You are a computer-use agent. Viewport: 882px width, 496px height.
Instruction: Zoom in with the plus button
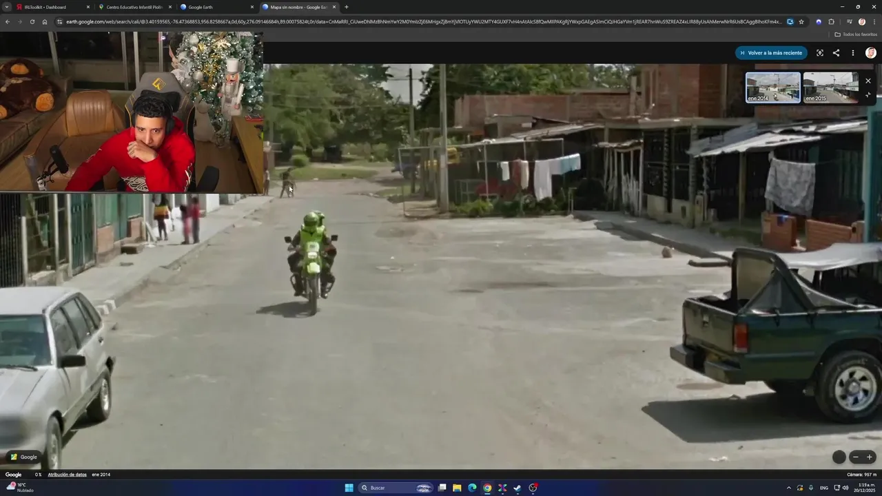tap(870, 457)
